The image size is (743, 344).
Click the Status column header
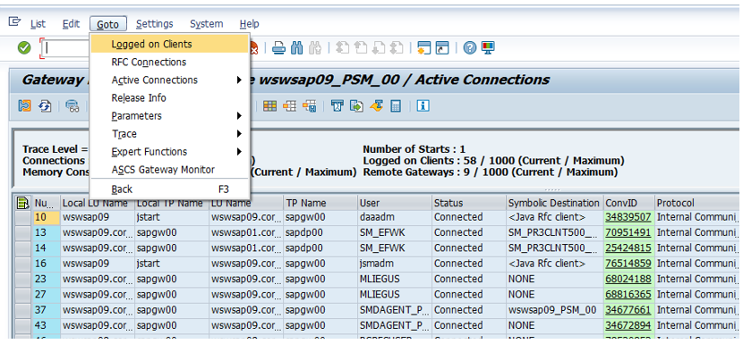pos(469,203)
